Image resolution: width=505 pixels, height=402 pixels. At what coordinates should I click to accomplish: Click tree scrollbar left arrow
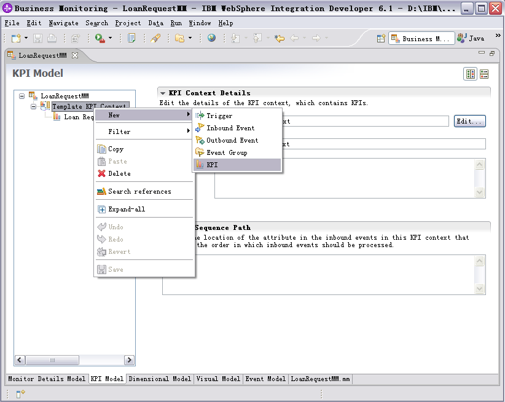[x=20, y=360]
